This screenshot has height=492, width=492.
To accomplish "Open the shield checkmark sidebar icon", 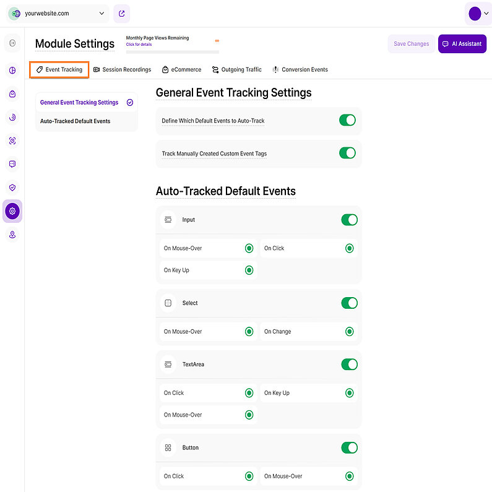I will click(12, 188).
